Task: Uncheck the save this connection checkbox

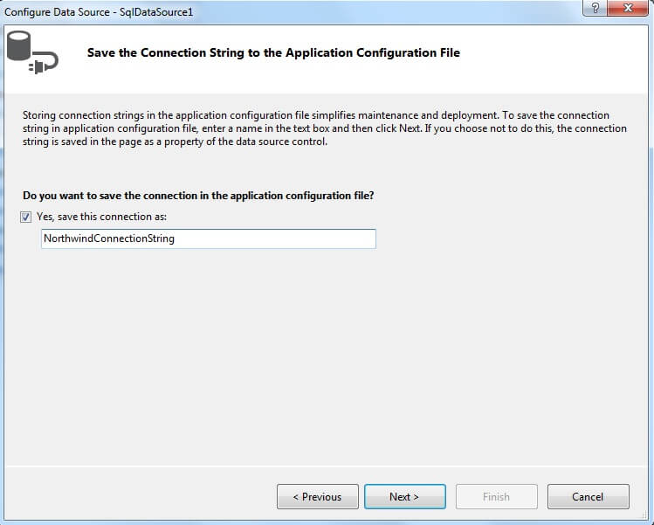Action: [x=25, y=217]
